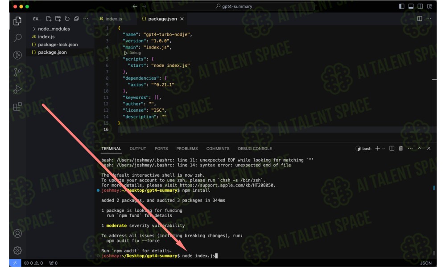
Task: Change the JSON language mode
Action: click(426, 263)
